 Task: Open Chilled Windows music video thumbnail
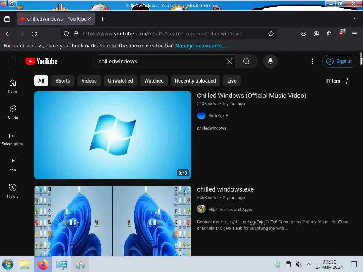tap(113, 135)
